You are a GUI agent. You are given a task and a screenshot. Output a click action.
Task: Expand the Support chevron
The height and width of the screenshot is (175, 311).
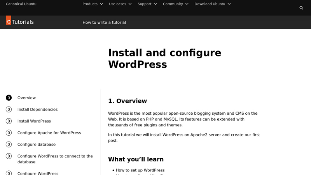[x=155, y=4]
